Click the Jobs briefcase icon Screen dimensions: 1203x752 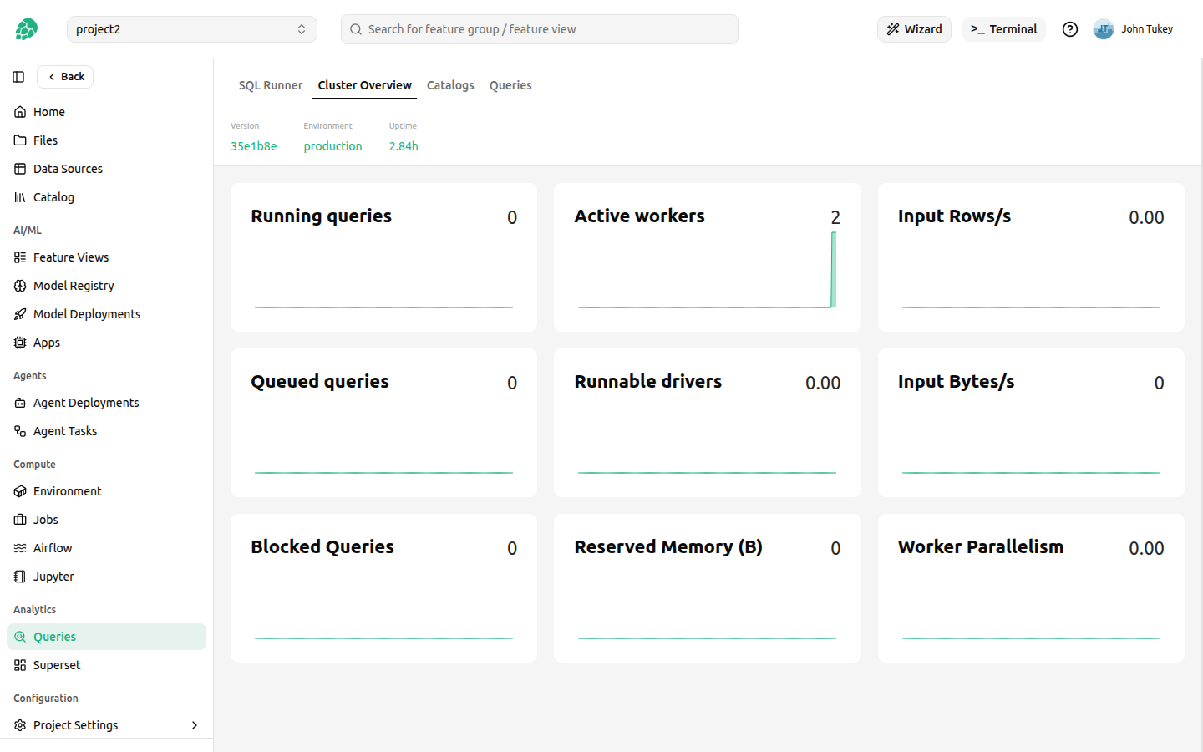coord(20,520)
